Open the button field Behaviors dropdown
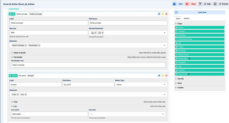The width and height of the screenshot is (229, 123). tap(164, 95)
